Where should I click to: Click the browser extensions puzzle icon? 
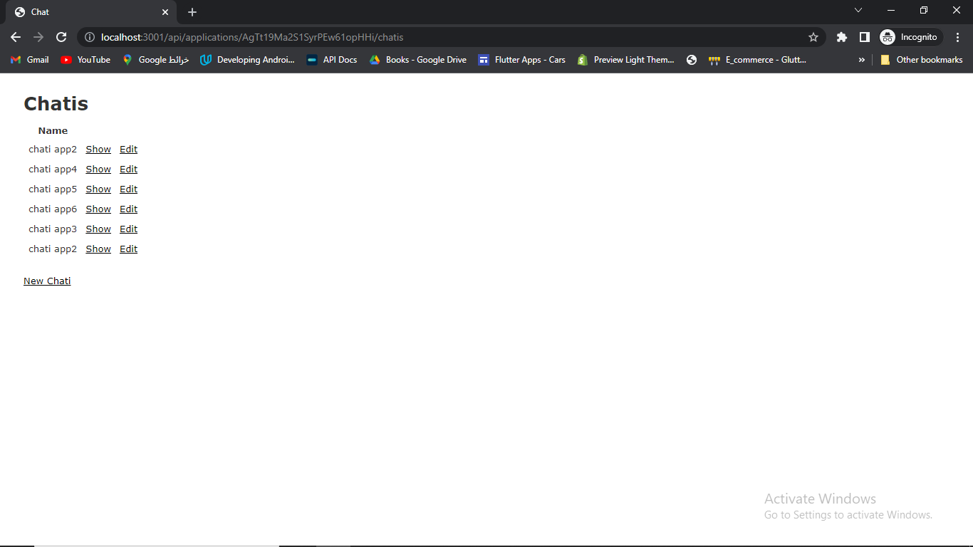[x=842, y=36]
